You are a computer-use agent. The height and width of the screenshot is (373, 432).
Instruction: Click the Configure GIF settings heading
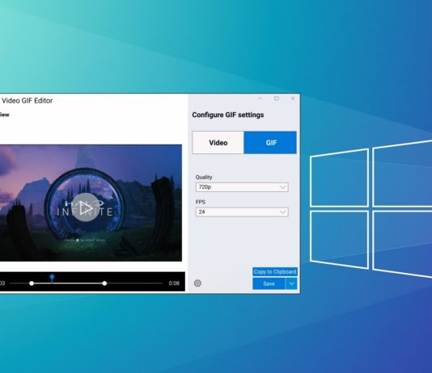pyautogui.click(x=228, y=115)
